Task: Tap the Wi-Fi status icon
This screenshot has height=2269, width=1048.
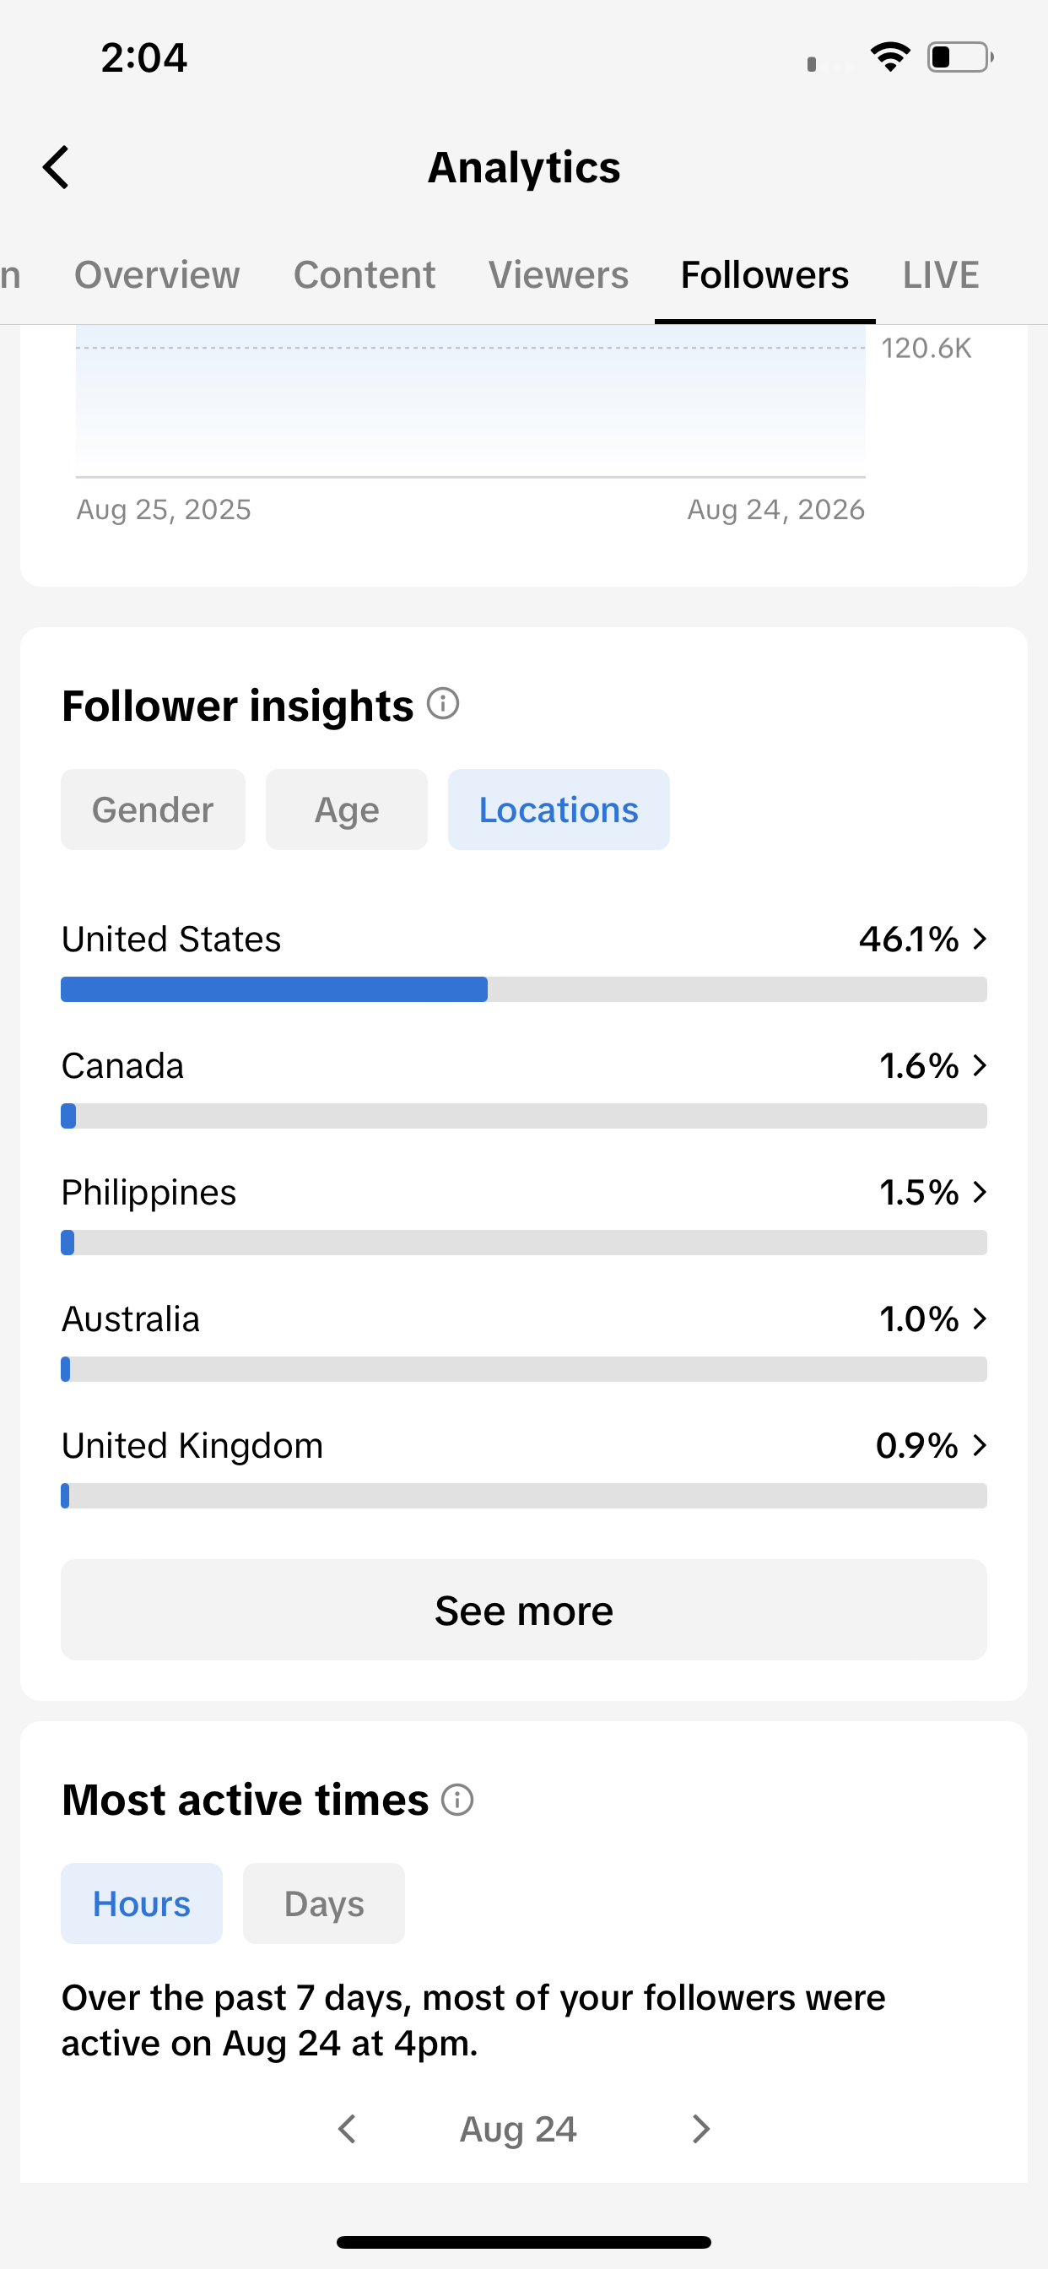Action: [890, 57]
